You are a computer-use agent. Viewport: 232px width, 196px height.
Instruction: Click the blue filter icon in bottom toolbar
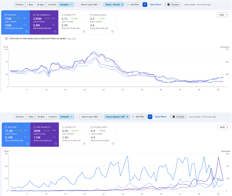click(150, 117)
